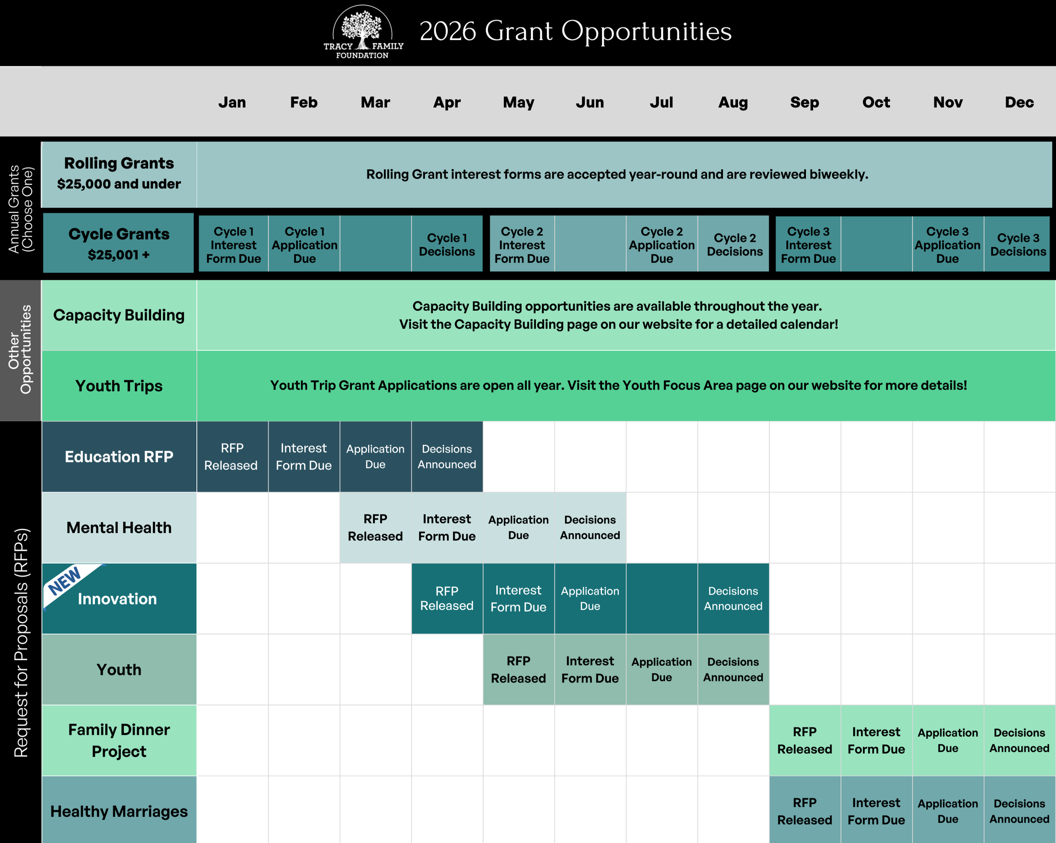Screen dimensions: 1056x843
Task: Select the Cycle Grants $25,001+ label
Action: point(119,243)
